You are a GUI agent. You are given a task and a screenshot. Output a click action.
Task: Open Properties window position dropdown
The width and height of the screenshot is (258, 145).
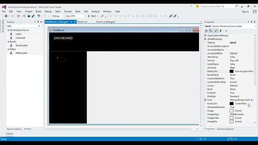[x=248, y=22]
